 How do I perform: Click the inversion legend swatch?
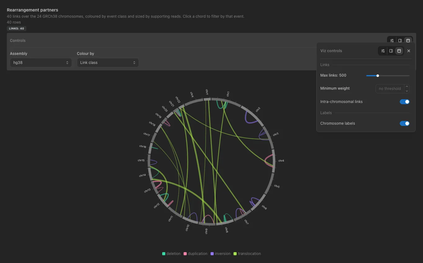point(212,254)
